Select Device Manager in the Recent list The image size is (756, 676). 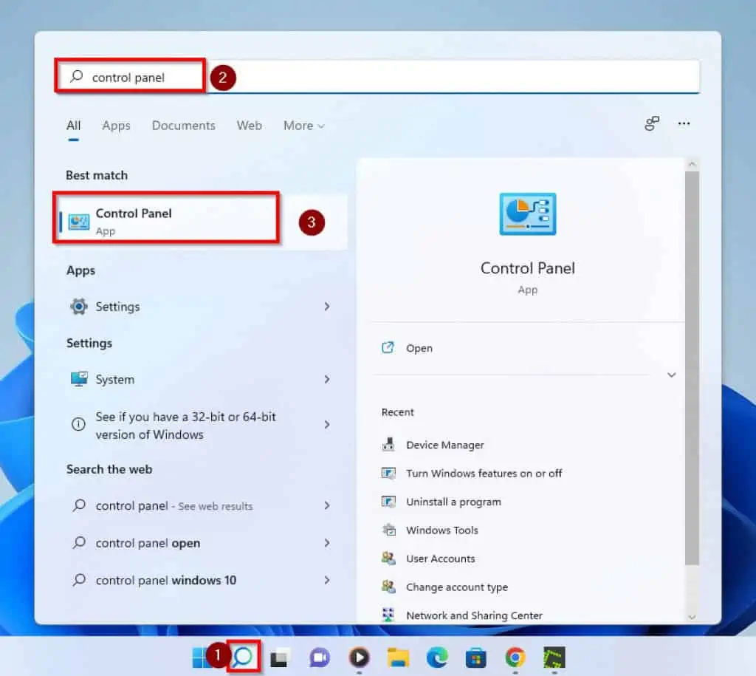446,445
